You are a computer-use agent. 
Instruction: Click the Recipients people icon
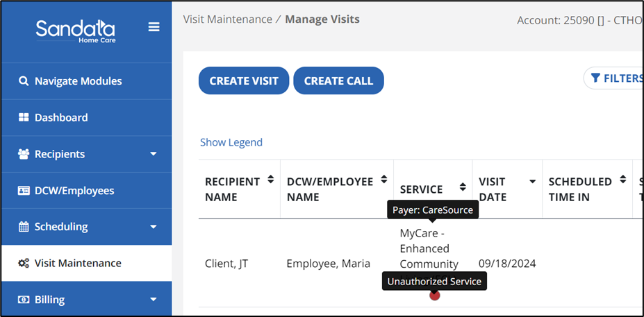click(x=24, y=154)
